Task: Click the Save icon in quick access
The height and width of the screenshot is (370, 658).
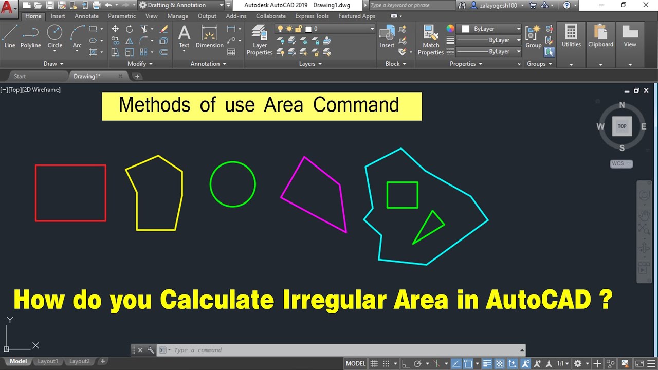Action: point(49,5)
